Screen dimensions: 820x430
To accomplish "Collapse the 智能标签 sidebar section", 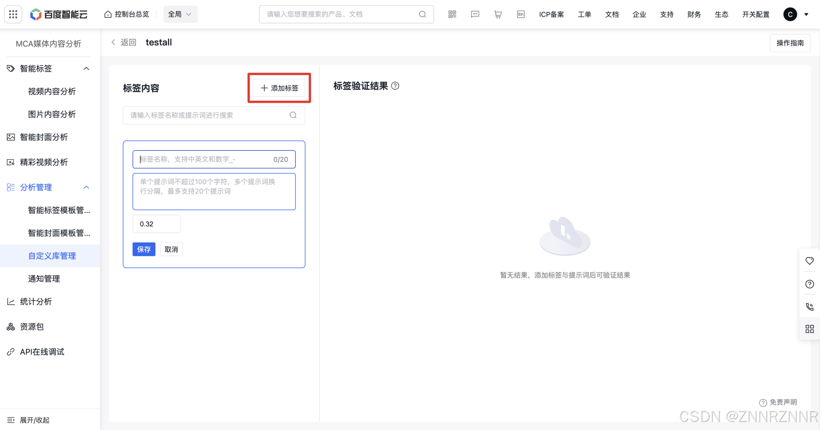I will (86, 69).
